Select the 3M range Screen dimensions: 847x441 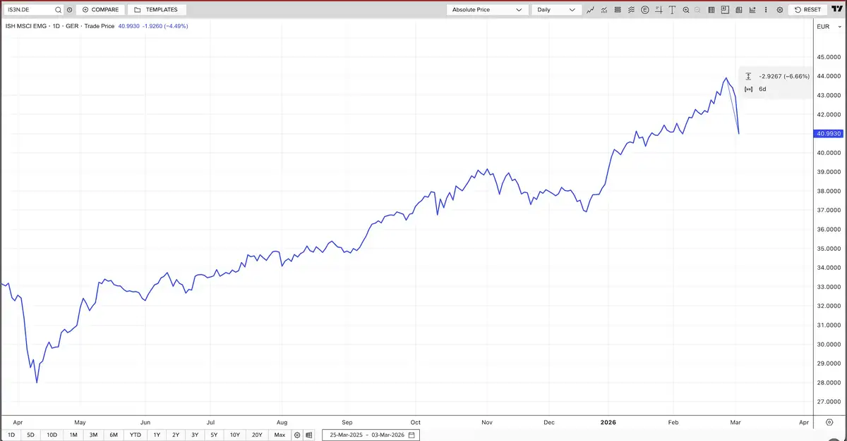coord(93,435)
